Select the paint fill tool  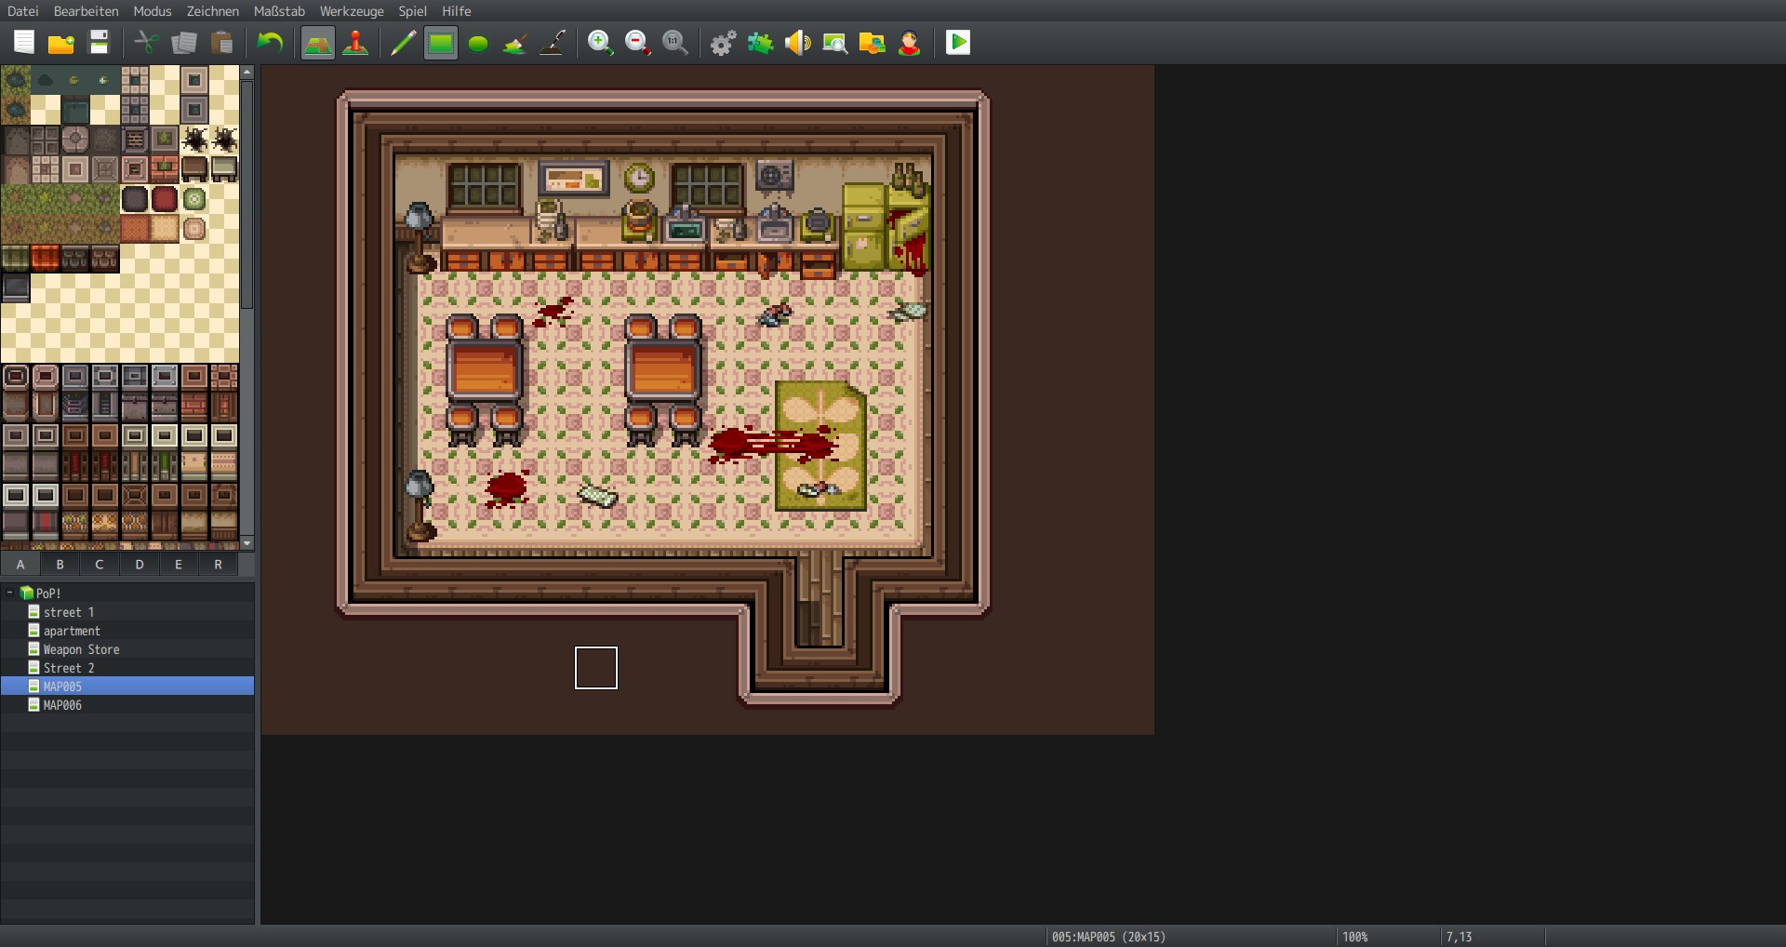(x=514, y=43)
